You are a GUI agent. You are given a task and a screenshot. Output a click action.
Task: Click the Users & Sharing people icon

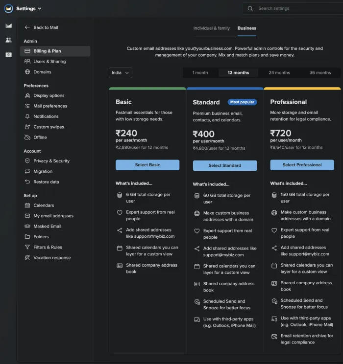27,61
